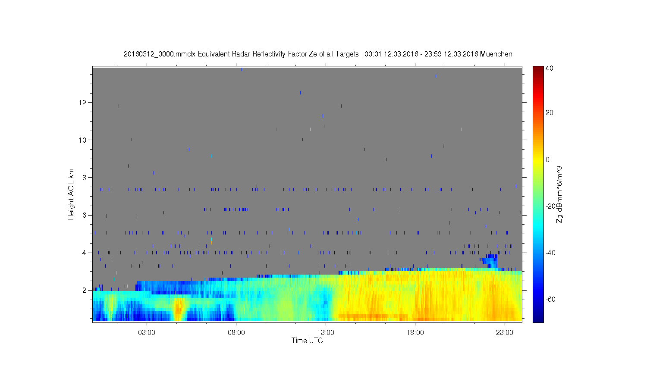
Task: Click the 03:00 time tick label
Action: pos(147,333)
